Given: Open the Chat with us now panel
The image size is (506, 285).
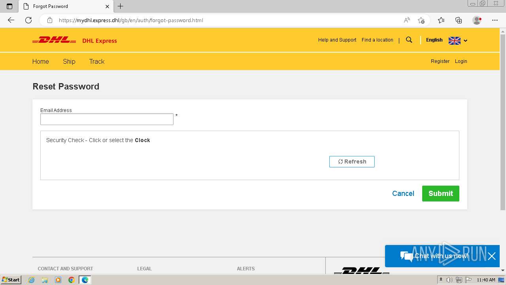Looking at the screenshot, I should [434, 256].
